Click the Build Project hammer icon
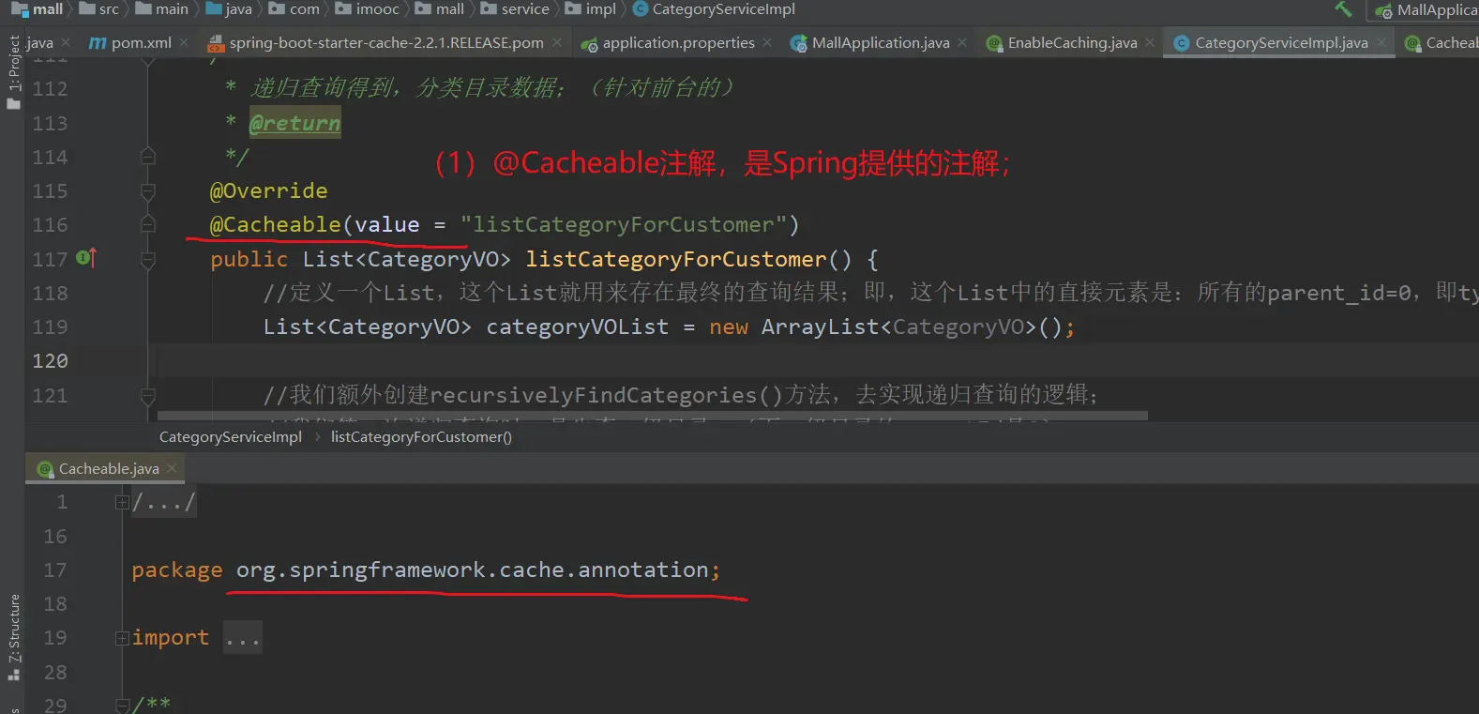Image resolution: width=1479 pixels, height=714 pixels. pyautogui.click(x=1343, y=9)
